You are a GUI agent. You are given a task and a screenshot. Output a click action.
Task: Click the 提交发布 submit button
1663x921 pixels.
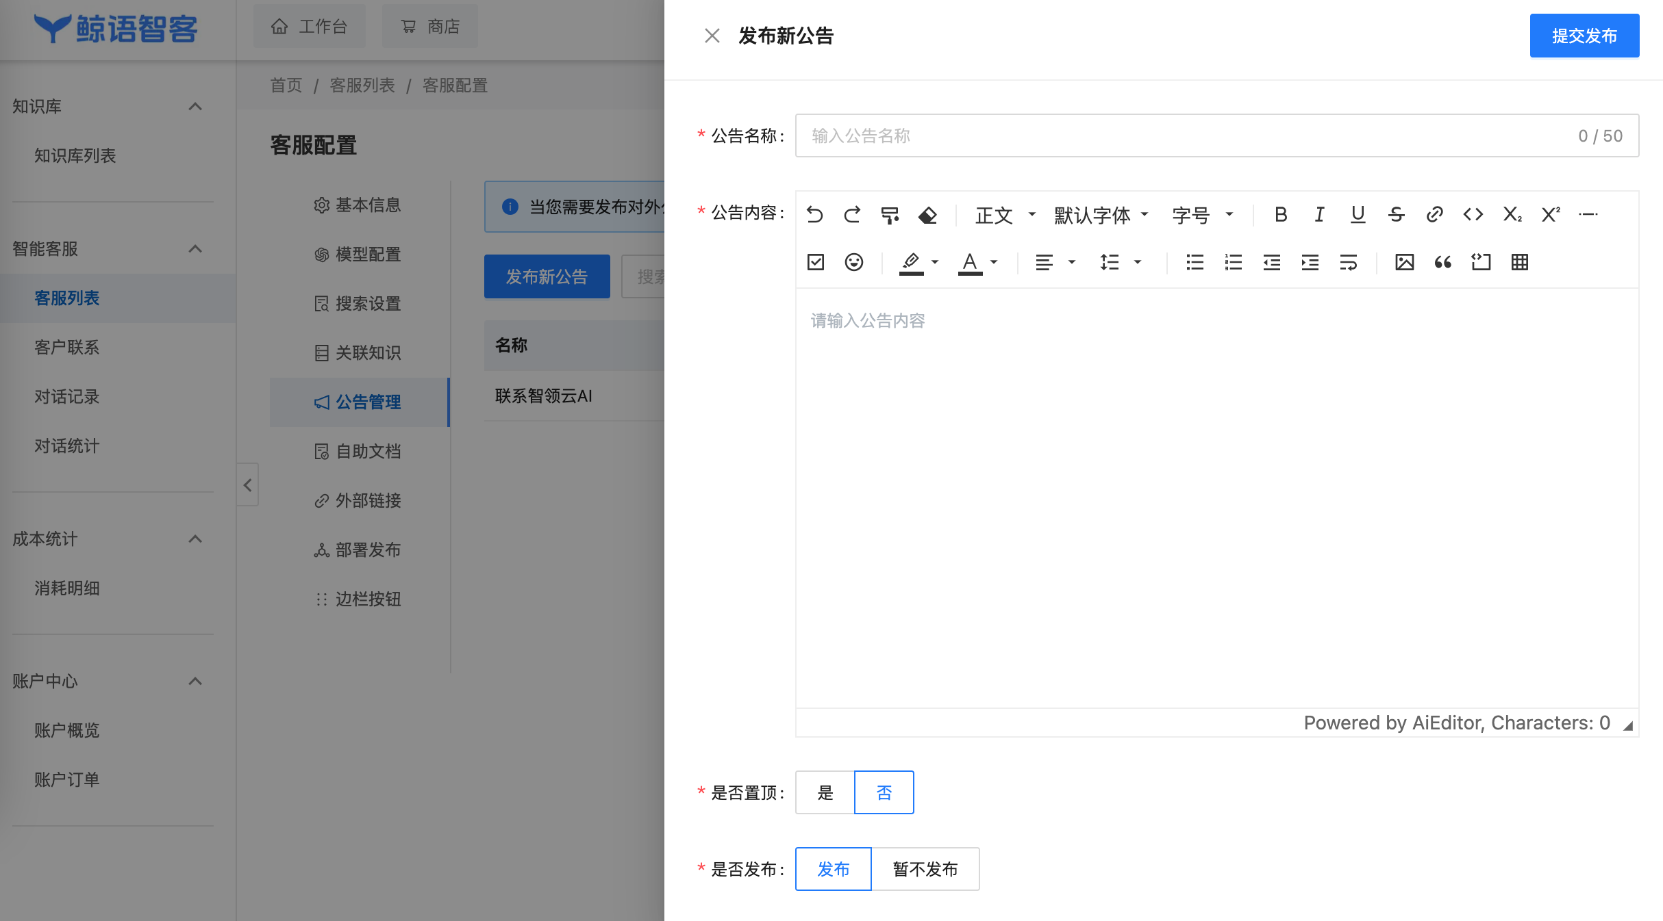click(1584, 36)
